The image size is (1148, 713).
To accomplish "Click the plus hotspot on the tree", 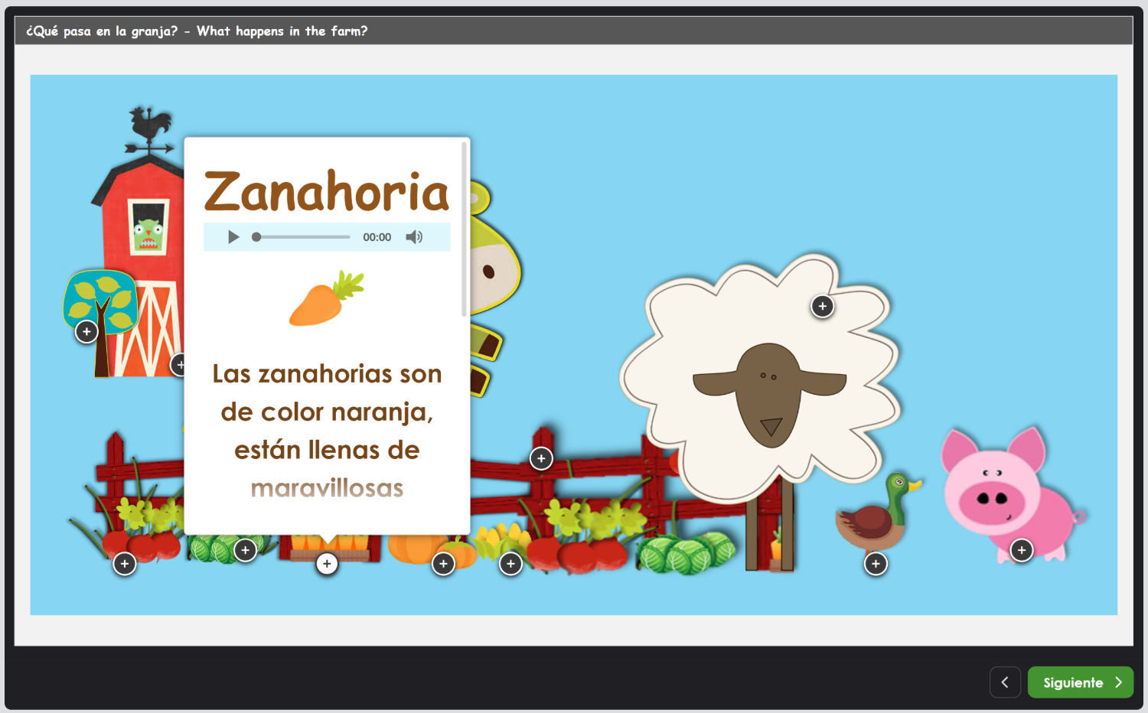I will pyautogui.click(x=86, y=332).
